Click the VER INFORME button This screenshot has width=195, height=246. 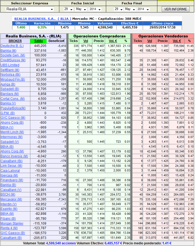point(175,9)
